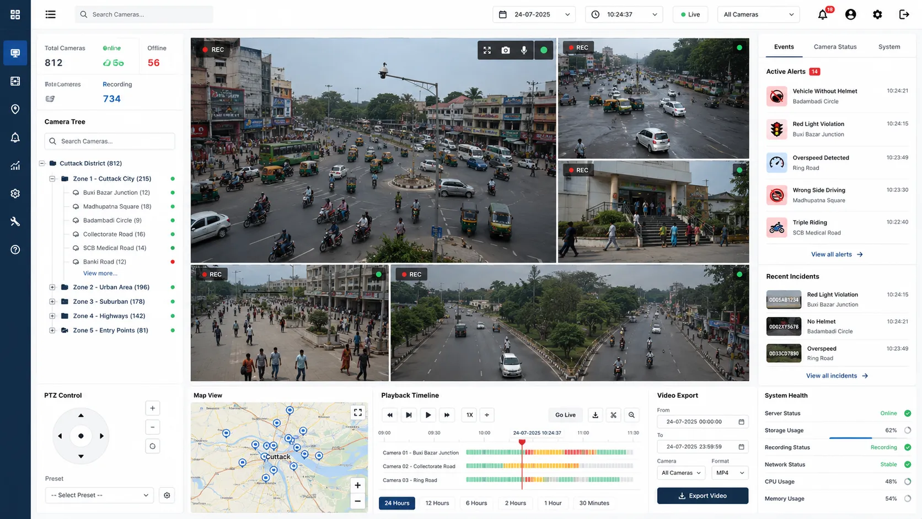The image size is (922, 519).
Task: Click the logout icon at top right
Action: pos(904,14)
